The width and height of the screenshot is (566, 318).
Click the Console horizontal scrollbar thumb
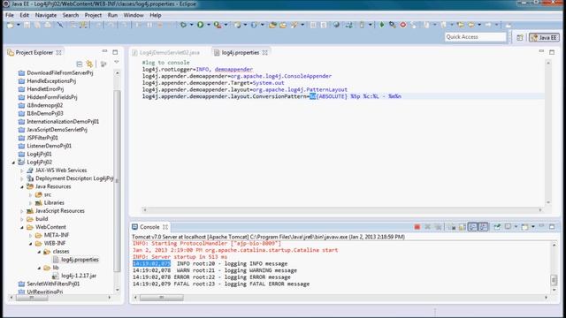(161, 298)
